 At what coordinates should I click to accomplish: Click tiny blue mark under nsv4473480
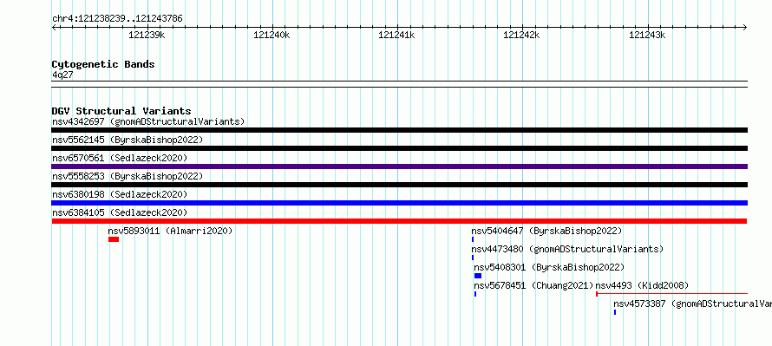point(473,258)
